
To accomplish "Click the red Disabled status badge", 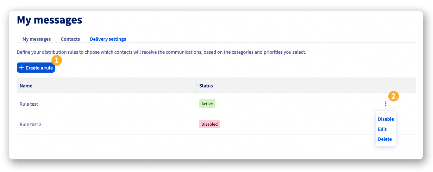I will coord(209,124).
